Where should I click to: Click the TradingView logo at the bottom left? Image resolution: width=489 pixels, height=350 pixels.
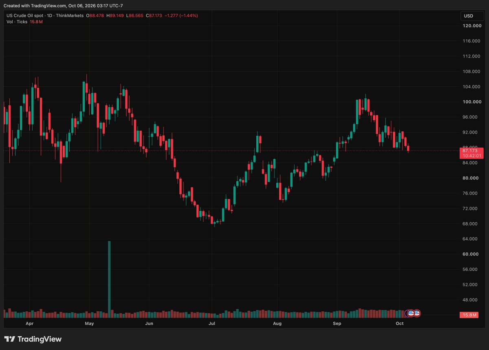pyautogui.click(x=33, y=339)
